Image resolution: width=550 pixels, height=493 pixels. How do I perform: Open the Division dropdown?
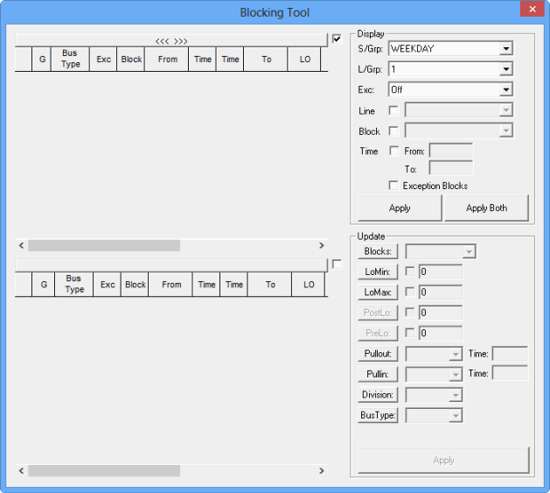(x=456, y=395)
